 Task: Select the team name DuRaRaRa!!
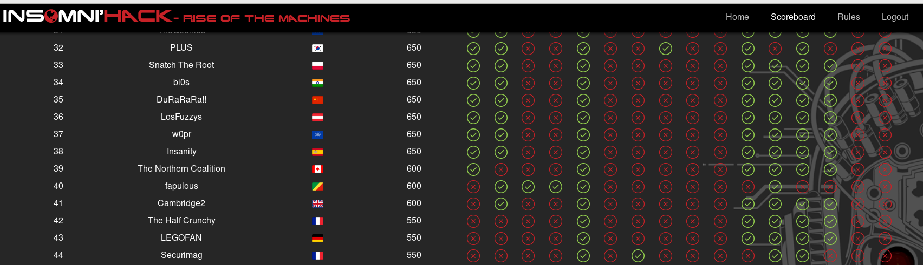[181, 100]
